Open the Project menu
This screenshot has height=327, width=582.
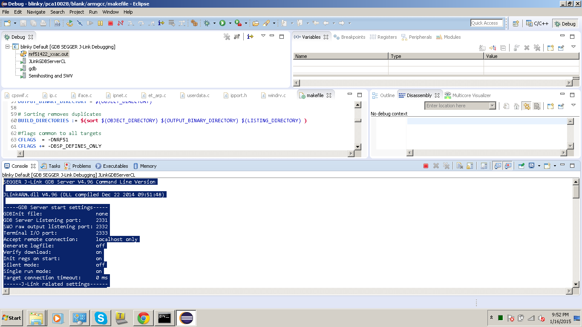coord(77,12)
